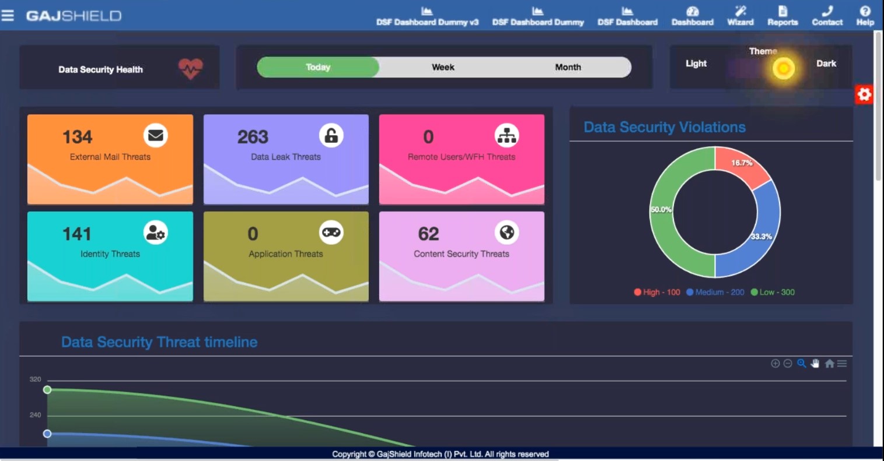Click the Identity Threats user-gear icon

[x=155, y=233]
